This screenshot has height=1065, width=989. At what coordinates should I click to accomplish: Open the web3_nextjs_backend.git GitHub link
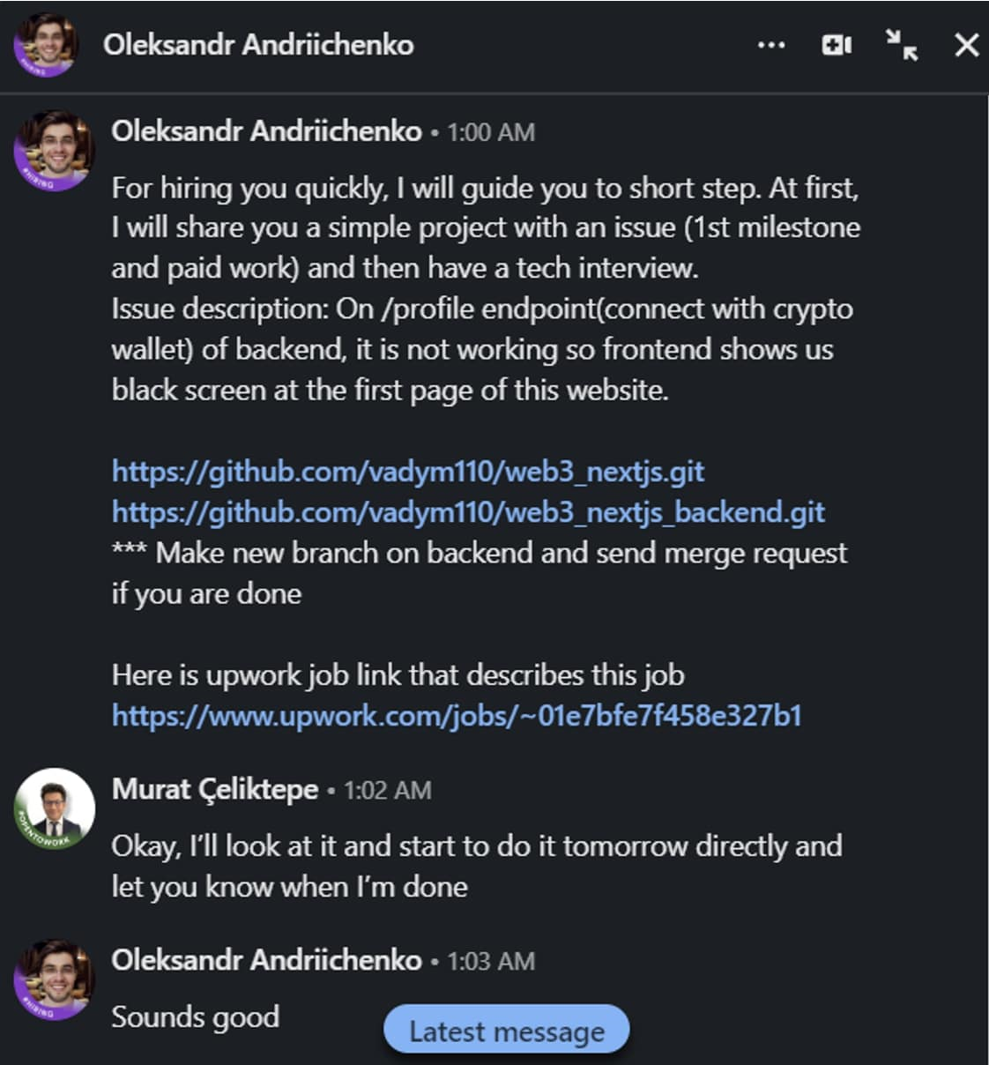coord(468,512)
